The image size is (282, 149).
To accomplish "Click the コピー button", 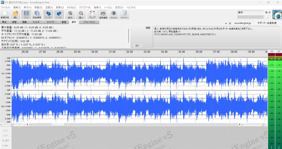I will click(137, 46).
